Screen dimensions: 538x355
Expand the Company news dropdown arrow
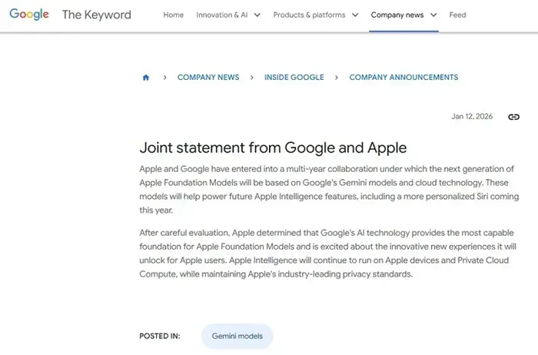pos(433,15)
